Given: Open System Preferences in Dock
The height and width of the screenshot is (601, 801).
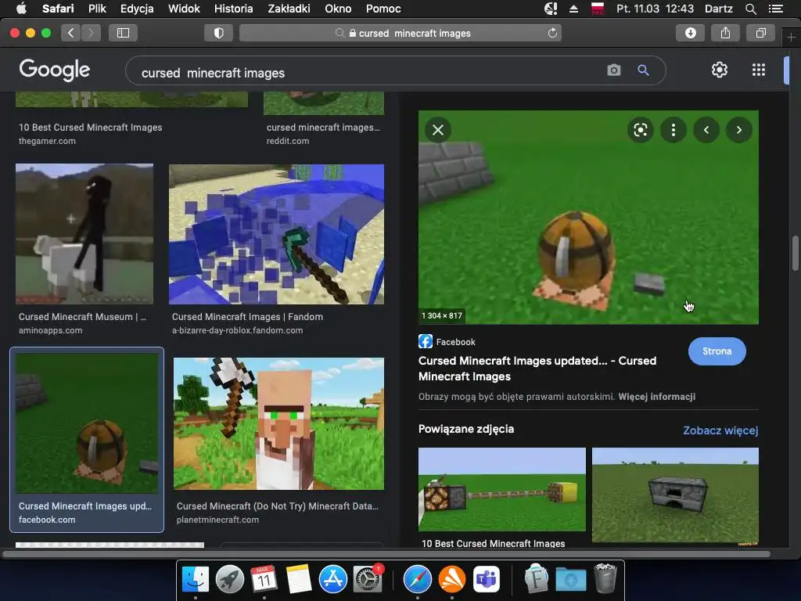Looking at the screenshot, I should (x=367, y=579).
